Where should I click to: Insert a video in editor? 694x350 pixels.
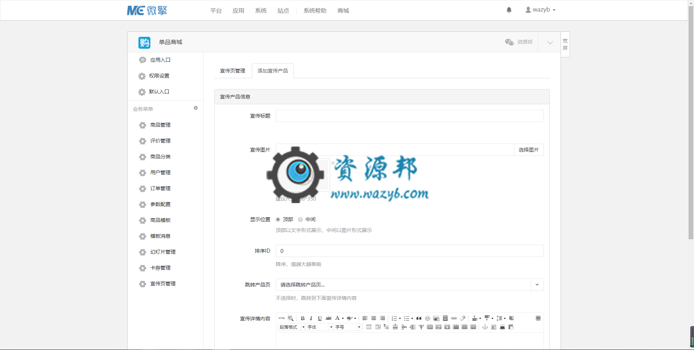pyautogui.click(x=445, y=318)
